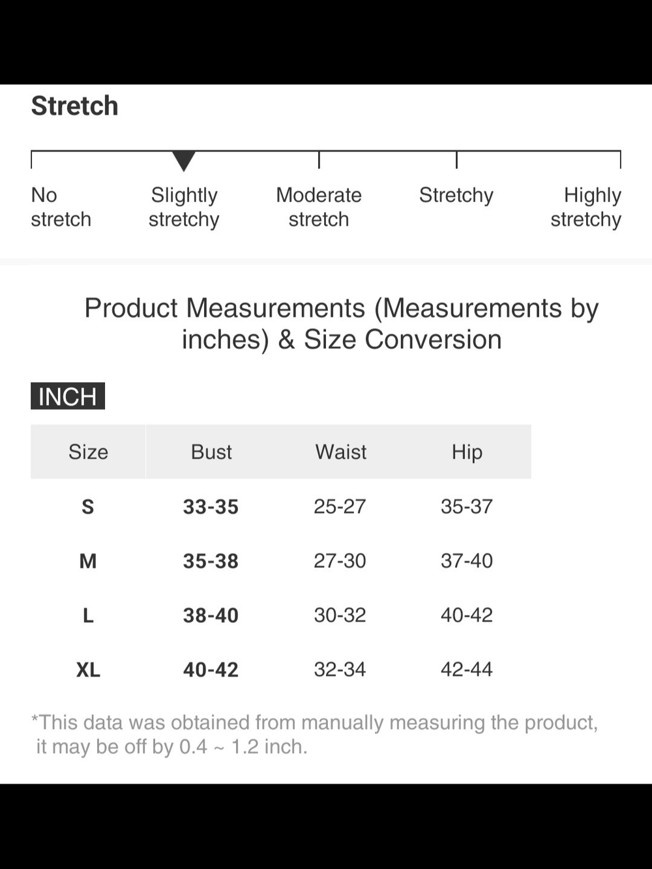
Task: Select the L size row label
Action: click(88, 615)
